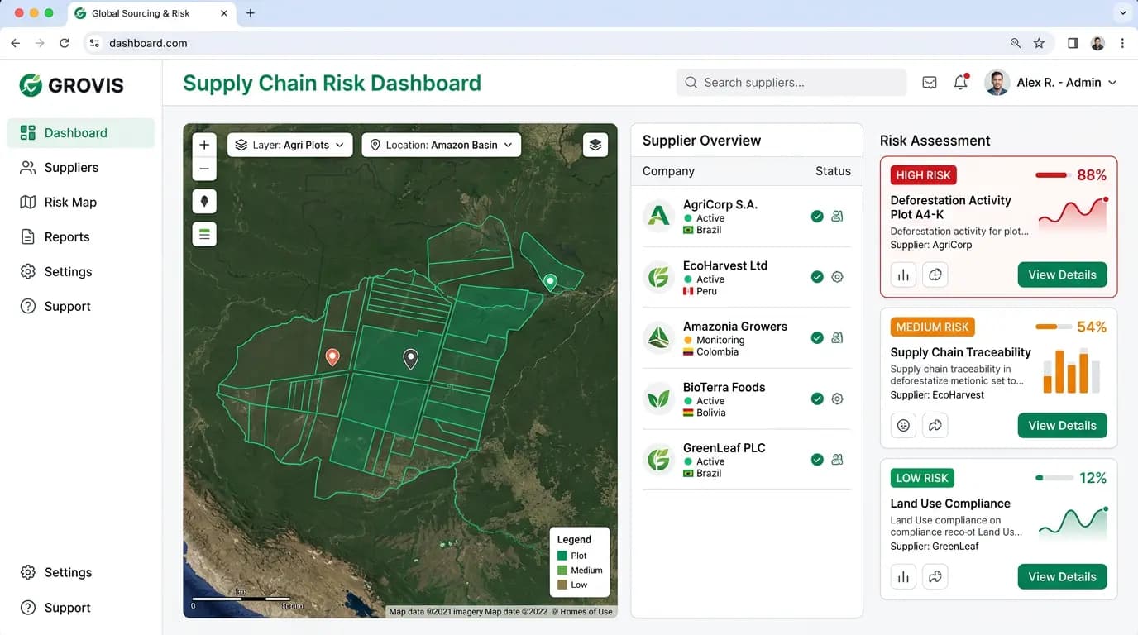Click the Suppliers sidebar icon
The image size is (1138, 635).
click(27, 167)
